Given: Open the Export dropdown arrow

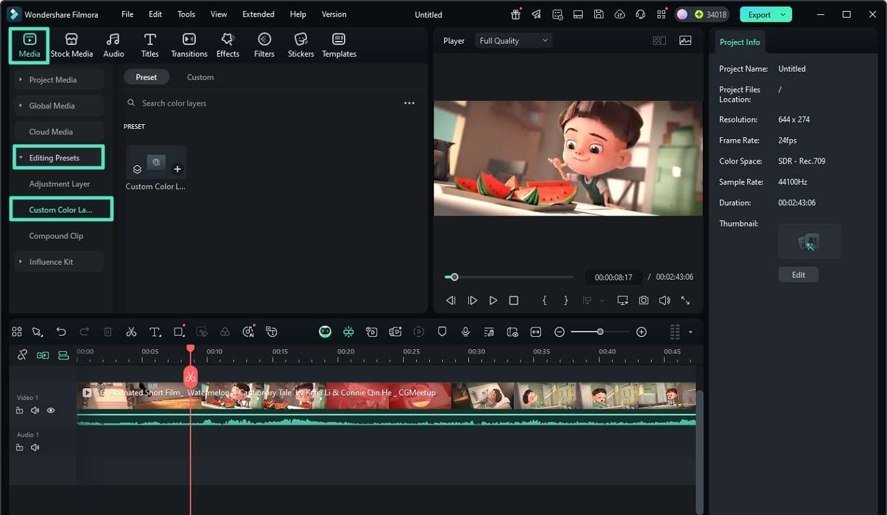Looking at the screenshot, I should [x=783, y=14].
